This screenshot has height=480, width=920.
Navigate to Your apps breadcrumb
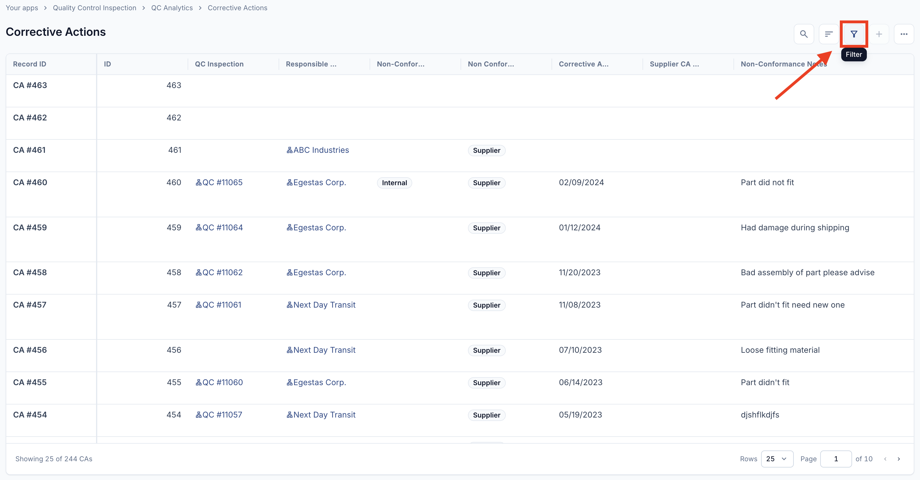click(x=22, y=8)
